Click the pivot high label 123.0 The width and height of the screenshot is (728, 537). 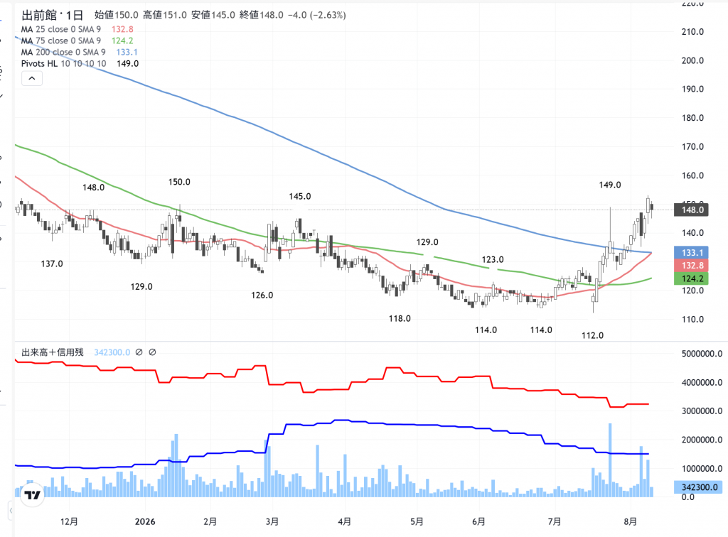coord(493,260)
